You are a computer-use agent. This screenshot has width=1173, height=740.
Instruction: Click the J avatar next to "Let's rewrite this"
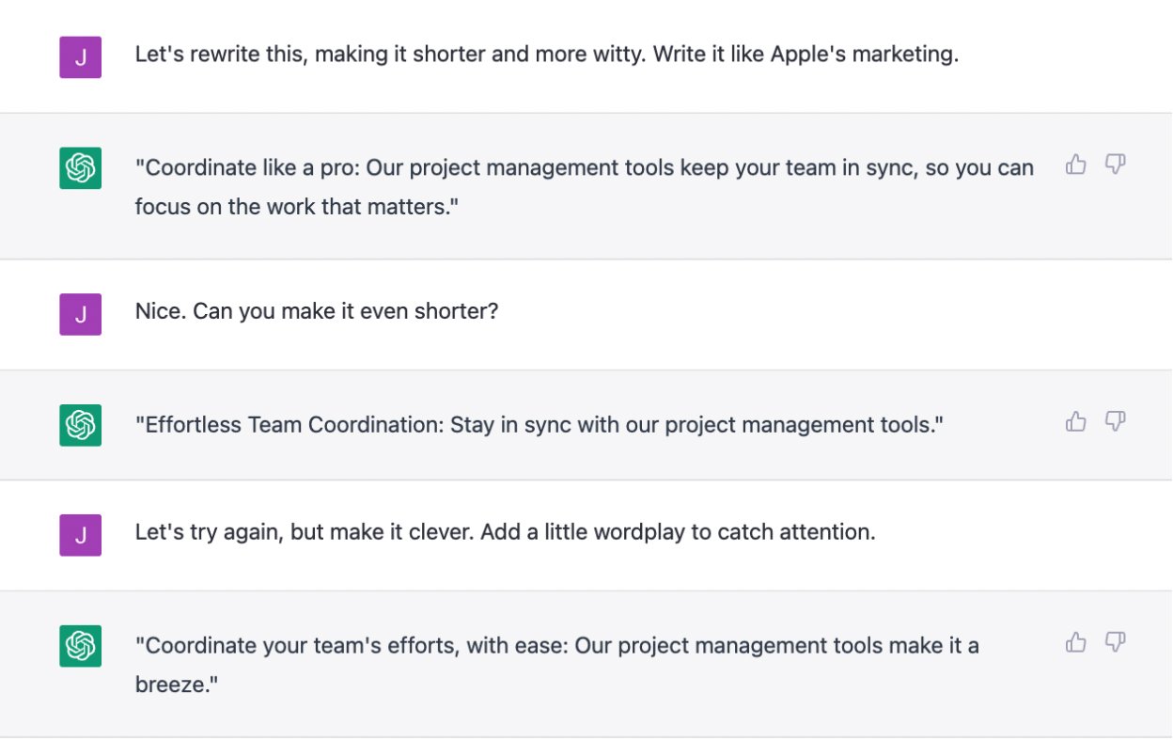click(x=81, y=56)
